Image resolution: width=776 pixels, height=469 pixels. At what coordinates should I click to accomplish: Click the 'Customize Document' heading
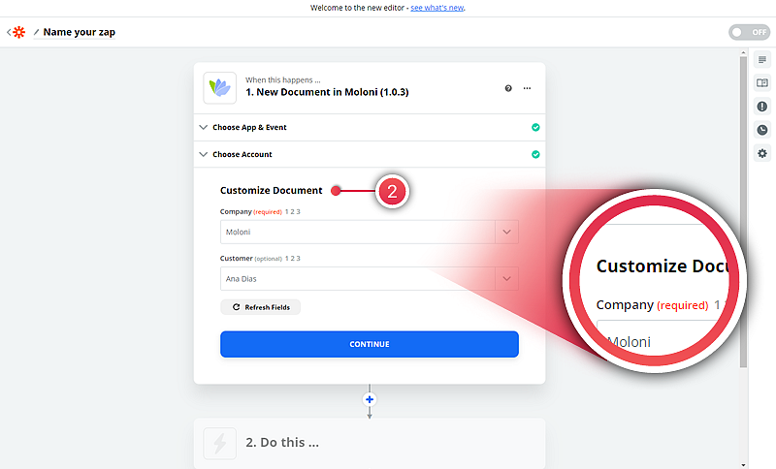tap(272, 190)
